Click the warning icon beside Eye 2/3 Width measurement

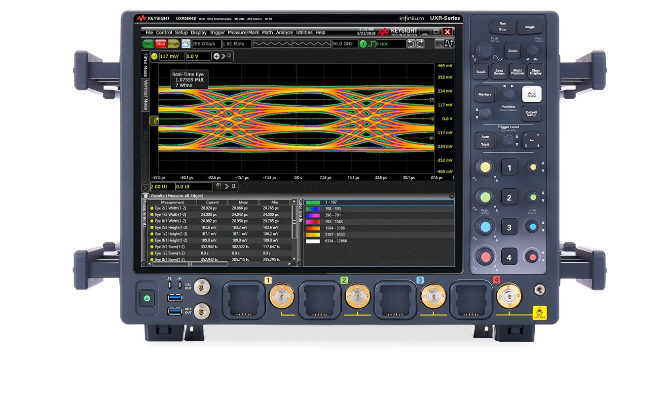point(152,207)
